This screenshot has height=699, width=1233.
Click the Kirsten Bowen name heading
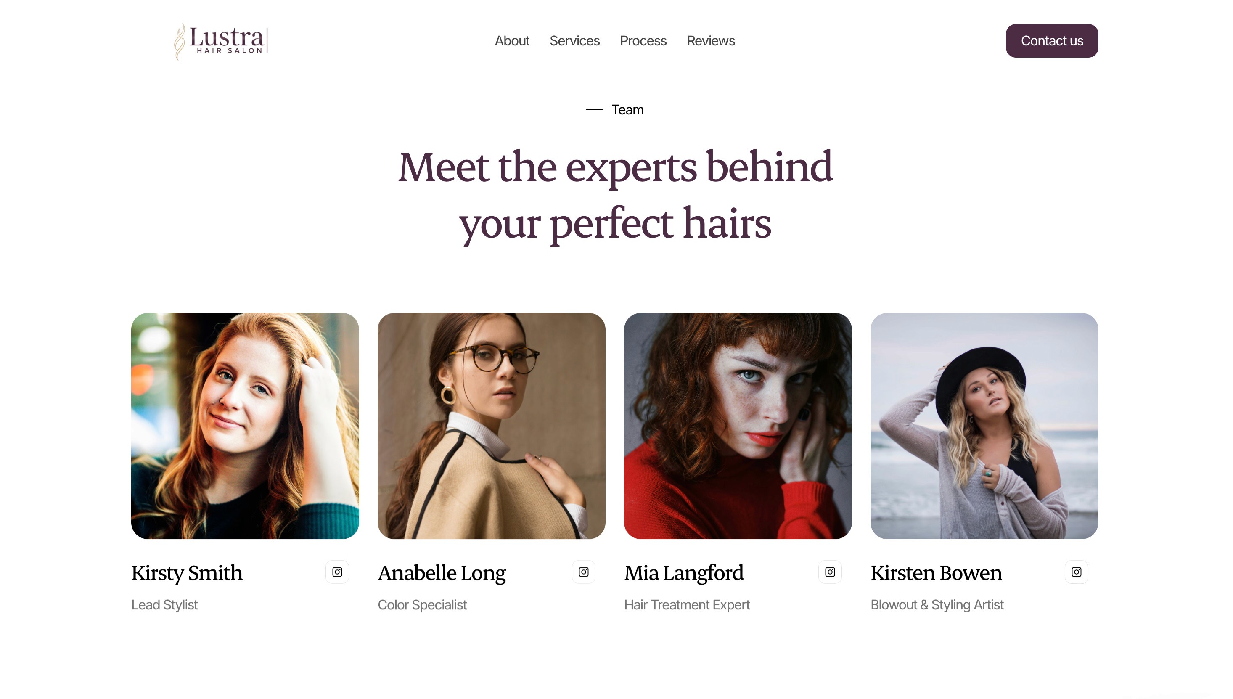click(936, 573)
